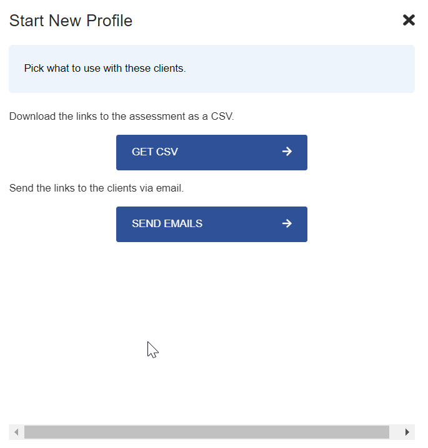
Task: Click the 'Start New Profile' heading
Action: point(71,21)
